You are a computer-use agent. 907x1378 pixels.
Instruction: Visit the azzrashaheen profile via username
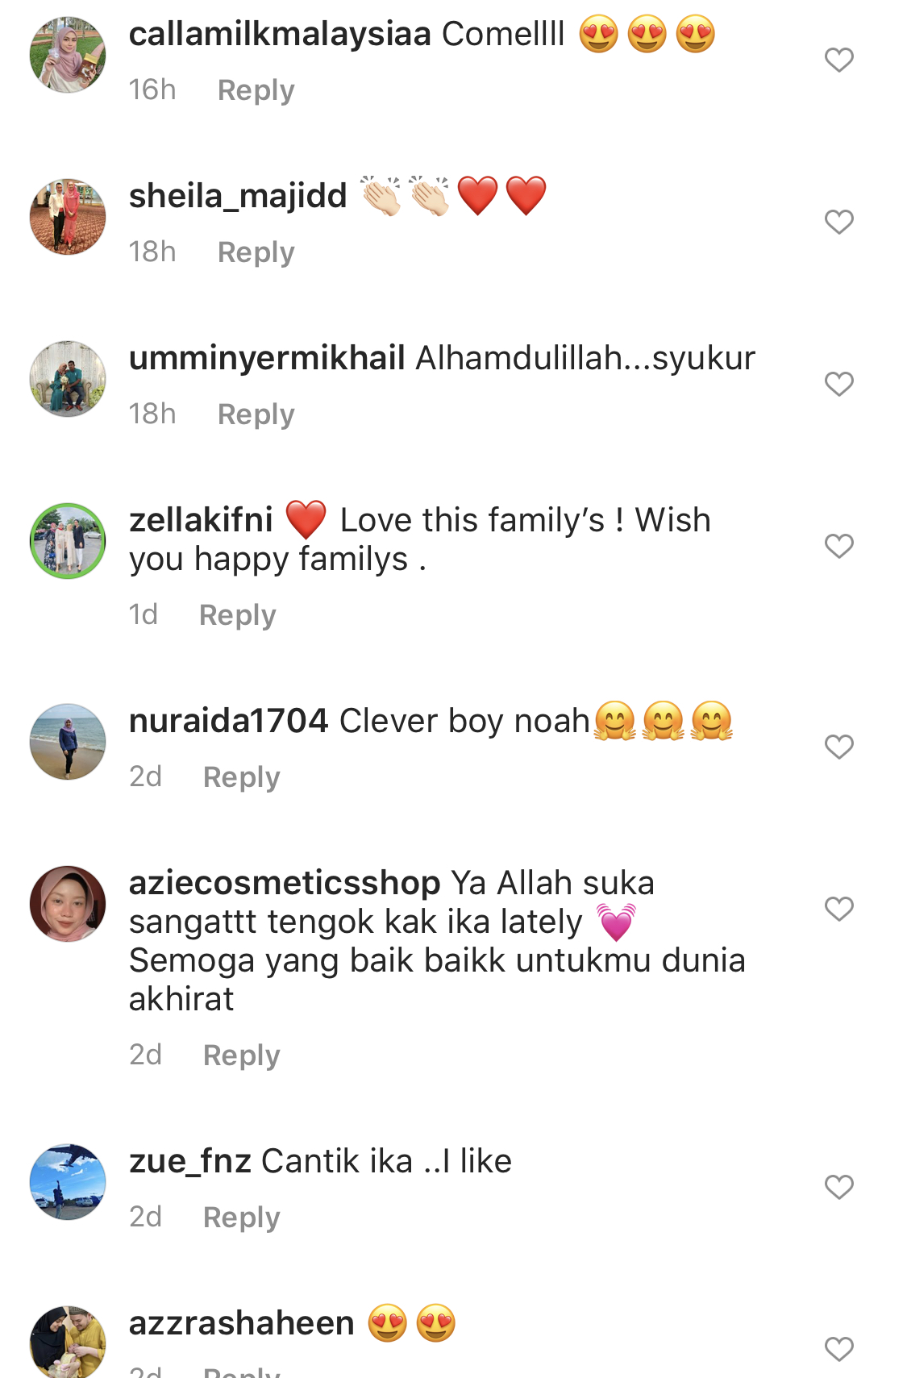pos(242,1323)
